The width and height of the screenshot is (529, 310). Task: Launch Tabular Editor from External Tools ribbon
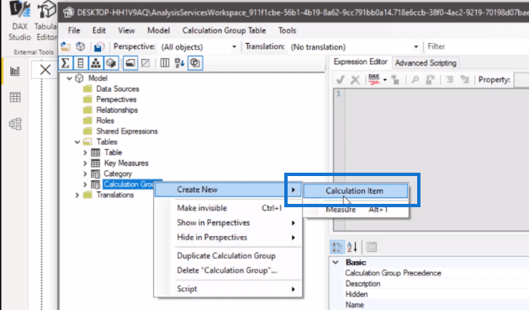click(46, 21)
